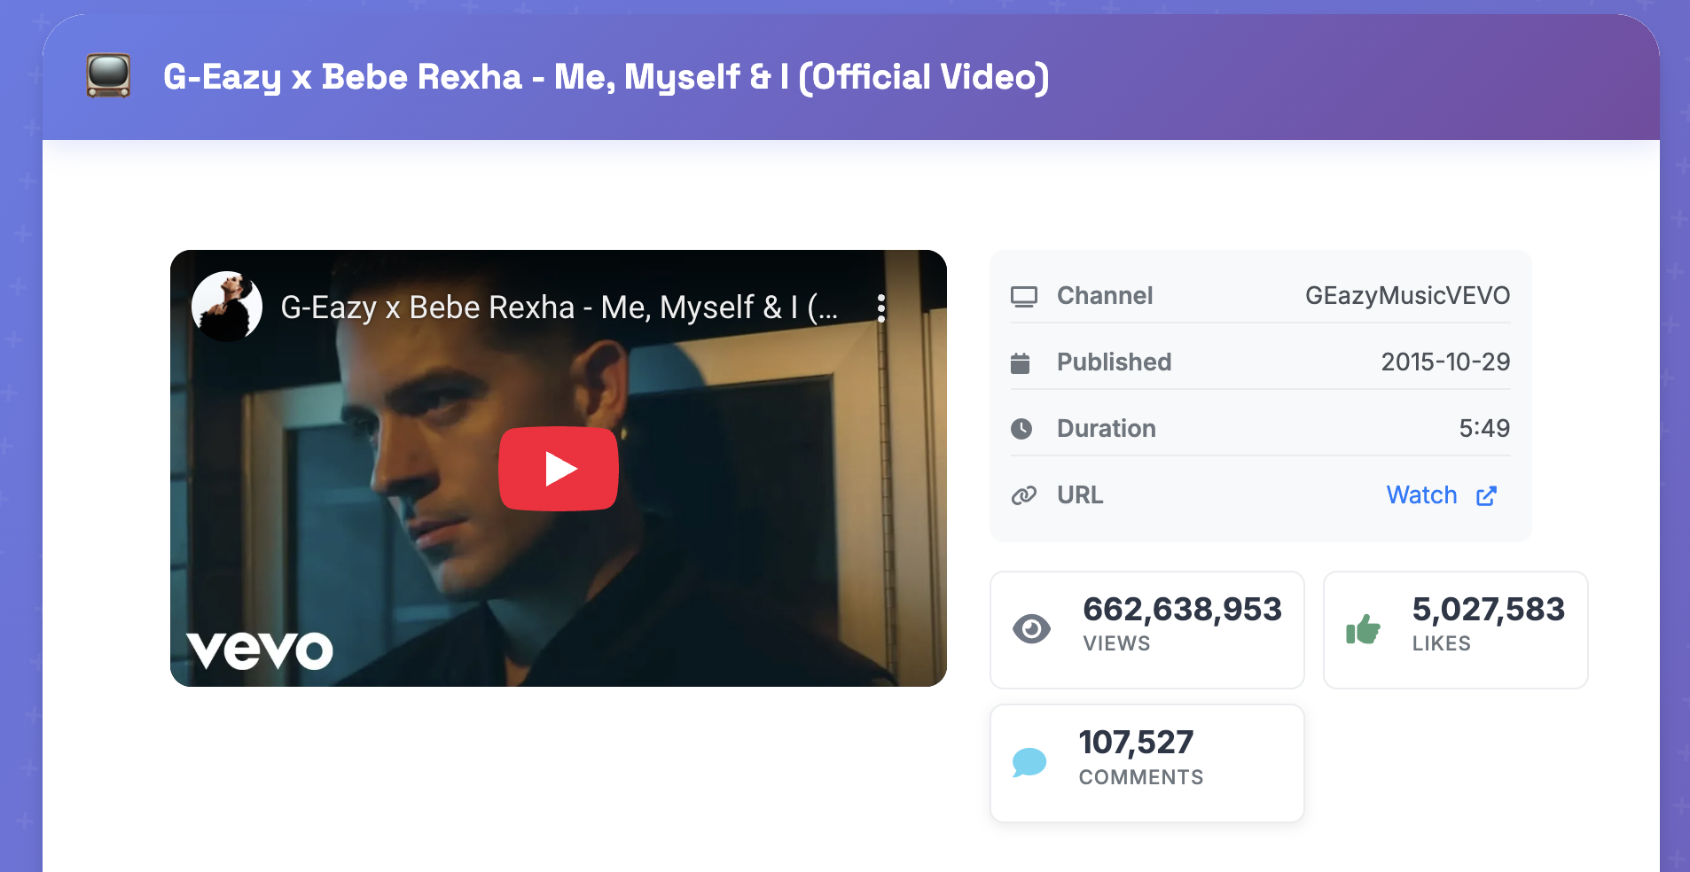Click the external link arrow icon
Viewport: 1690px width, 872px height.
pyautogui.click(x=1487, y=496)
